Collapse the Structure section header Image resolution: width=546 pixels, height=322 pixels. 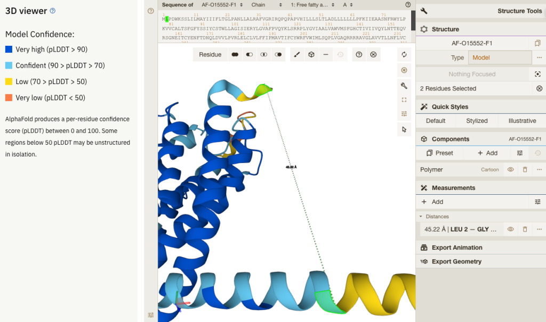pos(481,29)
